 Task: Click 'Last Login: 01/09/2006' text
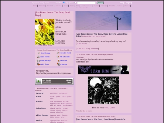pyautogui.click(x=60, y=42)
